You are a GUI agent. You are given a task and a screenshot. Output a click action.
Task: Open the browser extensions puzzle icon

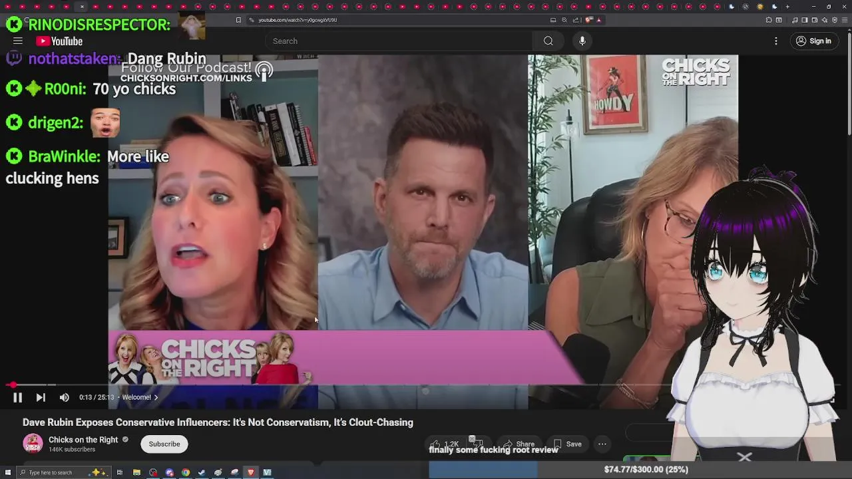769,20
